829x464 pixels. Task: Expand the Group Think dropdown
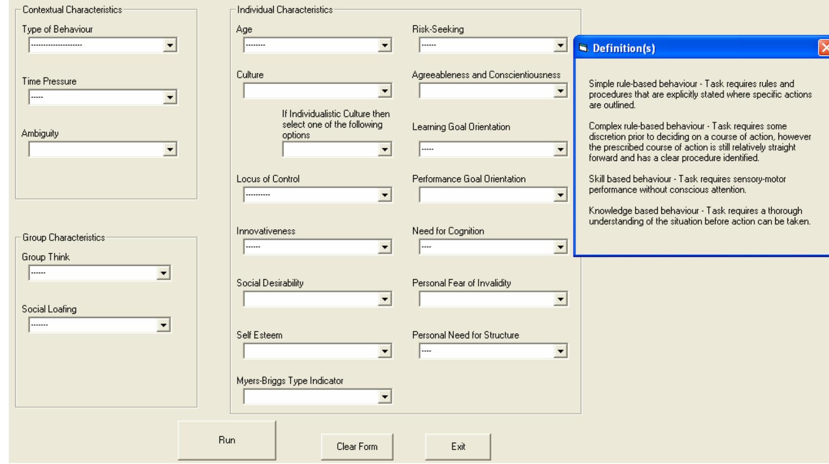pyautogui.click(x=163, y=273)
